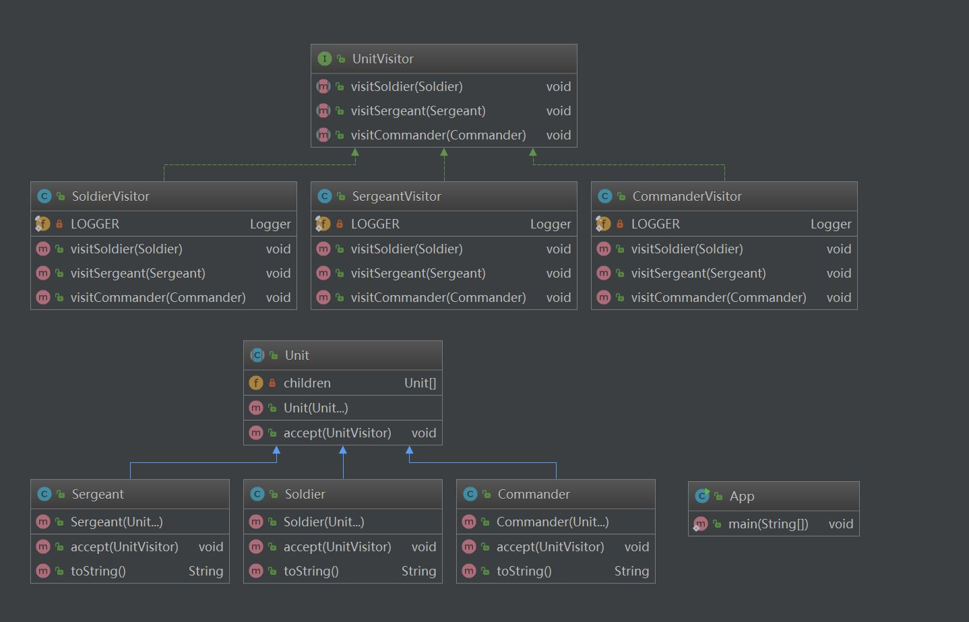Screen dimensions: 969x622
Task: Select the Commander class title
Action: (x=534, y=494)
